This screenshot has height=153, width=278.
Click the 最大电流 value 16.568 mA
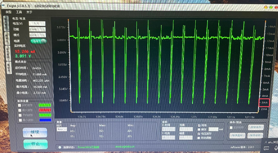point(40,87)
